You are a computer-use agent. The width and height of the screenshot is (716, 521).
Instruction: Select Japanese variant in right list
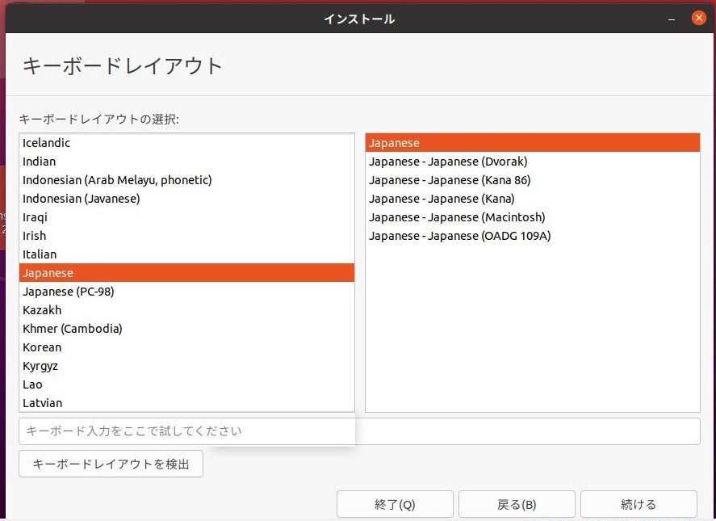click(533, 143)
